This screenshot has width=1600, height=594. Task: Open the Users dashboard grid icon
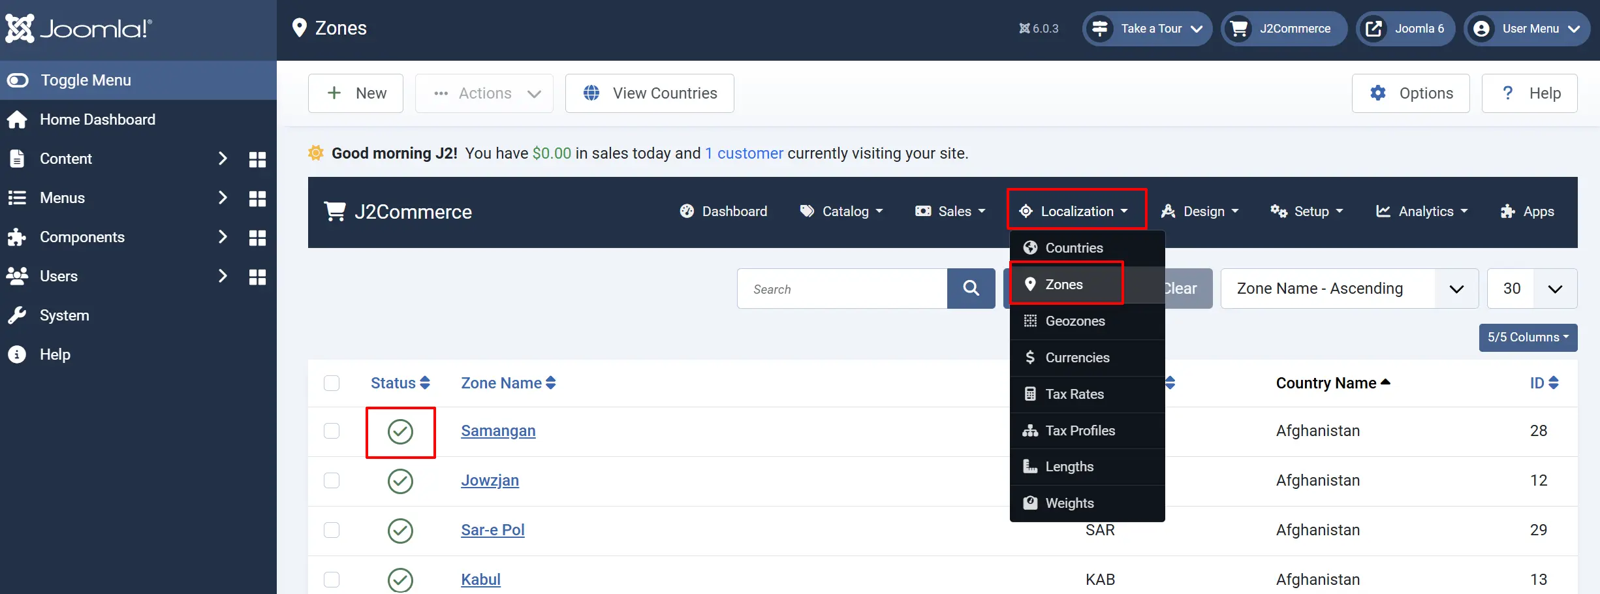point(257,277)
